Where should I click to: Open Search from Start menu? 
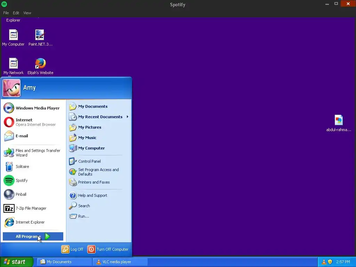tap(99, 206)
